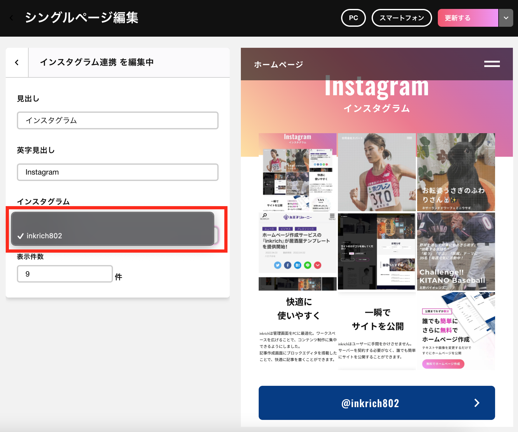Click the 英字見出し input containing Instagram
This screenshot has height=432, width=518.
tap(118, 172)
